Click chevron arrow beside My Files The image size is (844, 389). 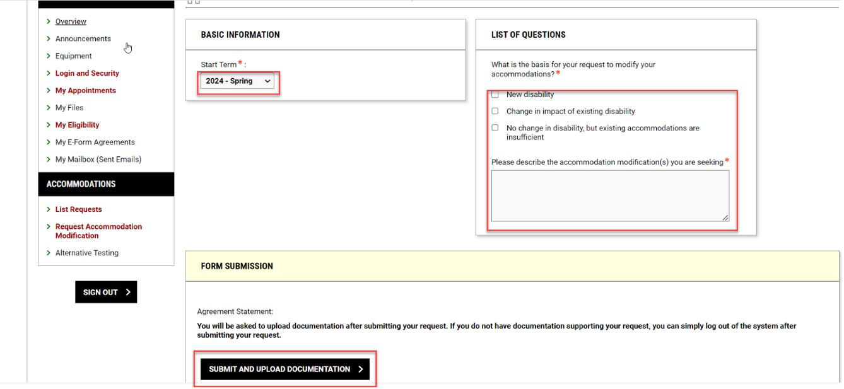(49, 108)
